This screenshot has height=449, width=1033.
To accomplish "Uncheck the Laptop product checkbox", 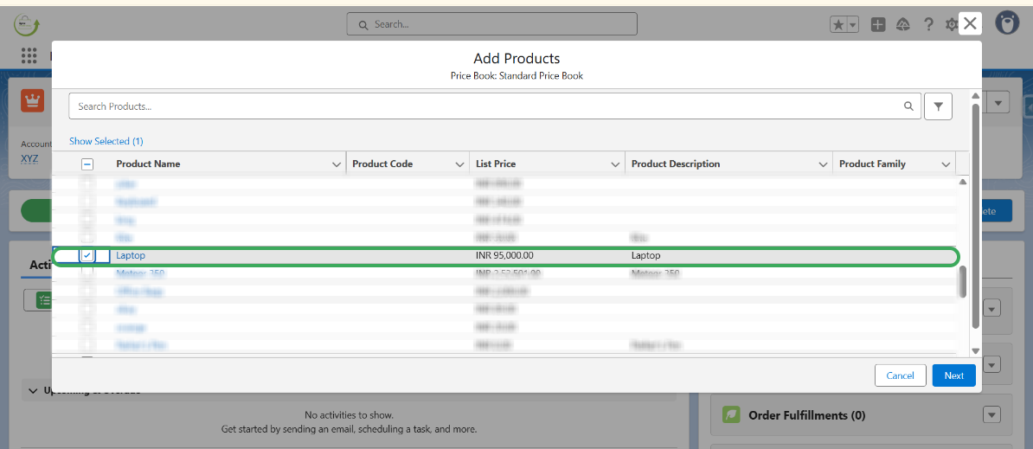I will pyautogui.click(x=87, y=256).
